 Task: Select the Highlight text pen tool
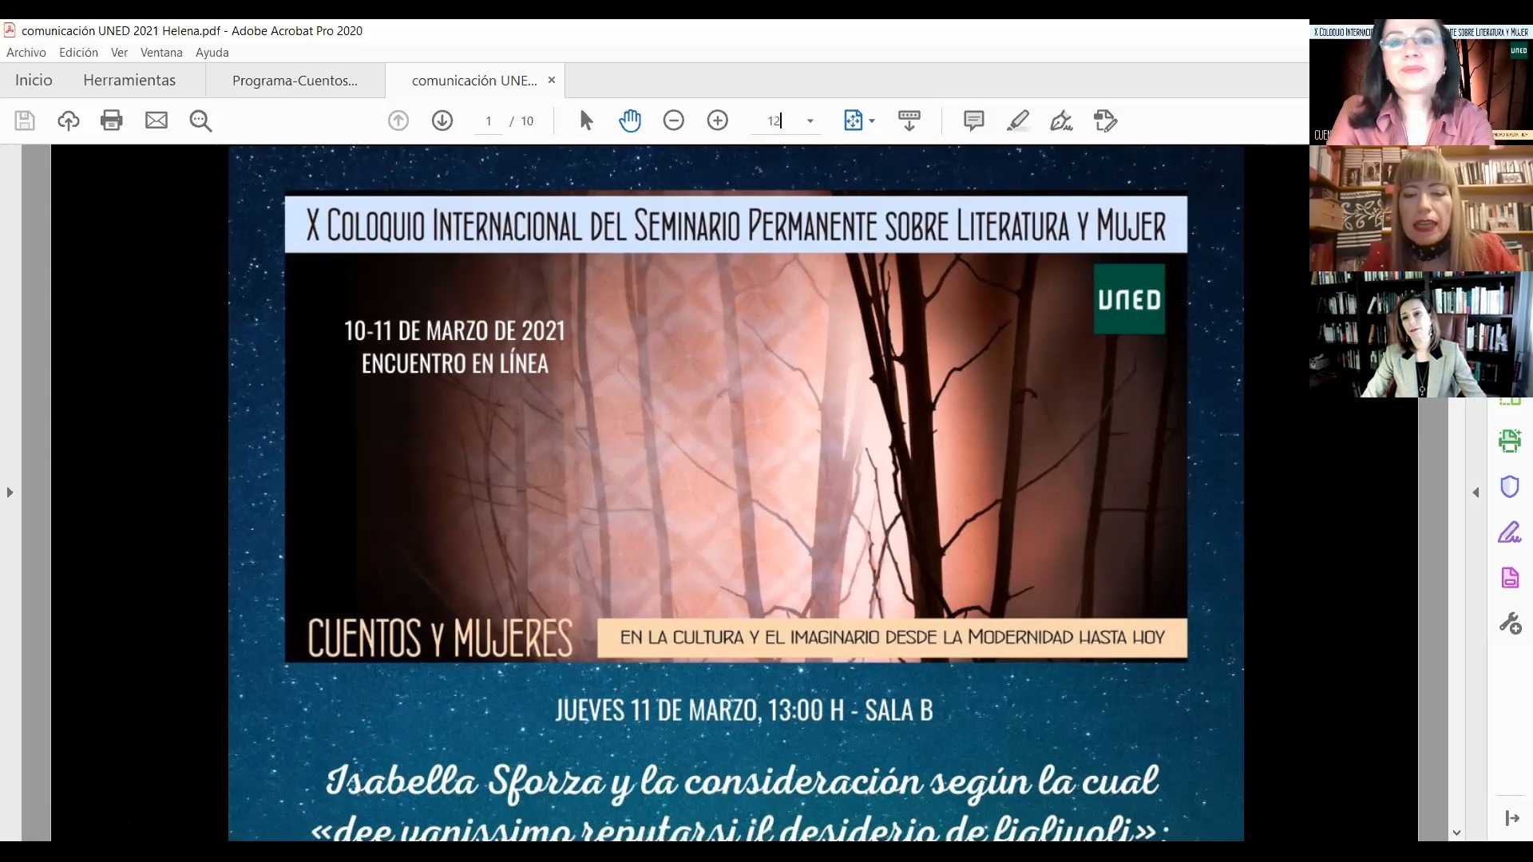point(1017,121)
